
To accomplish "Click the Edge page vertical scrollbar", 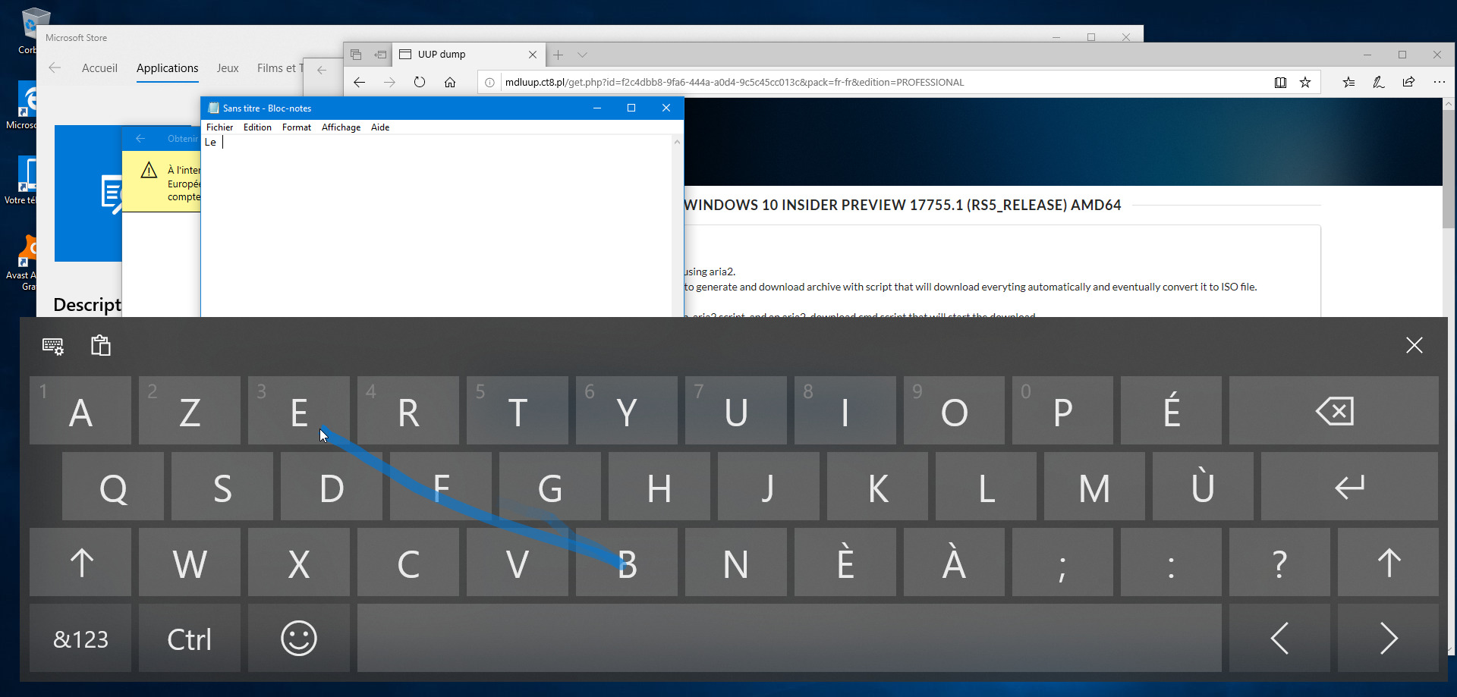I will [x=1449, y=168].
